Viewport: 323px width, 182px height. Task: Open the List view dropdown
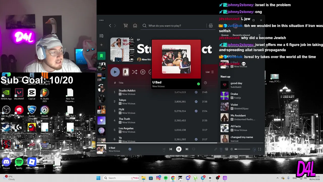(x=209, y=72)
